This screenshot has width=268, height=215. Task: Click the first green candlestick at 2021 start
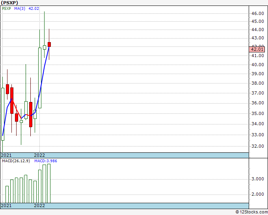pyautogui.click(x=3, y=114)
